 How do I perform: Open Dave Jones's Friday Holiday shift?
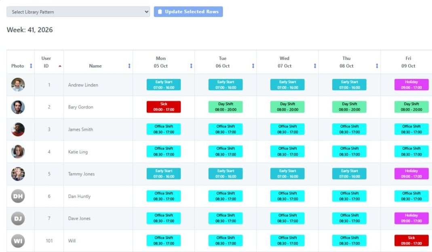[411, 218]
